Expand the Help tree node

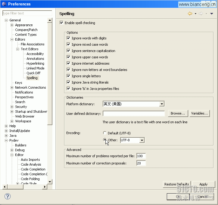6,126
